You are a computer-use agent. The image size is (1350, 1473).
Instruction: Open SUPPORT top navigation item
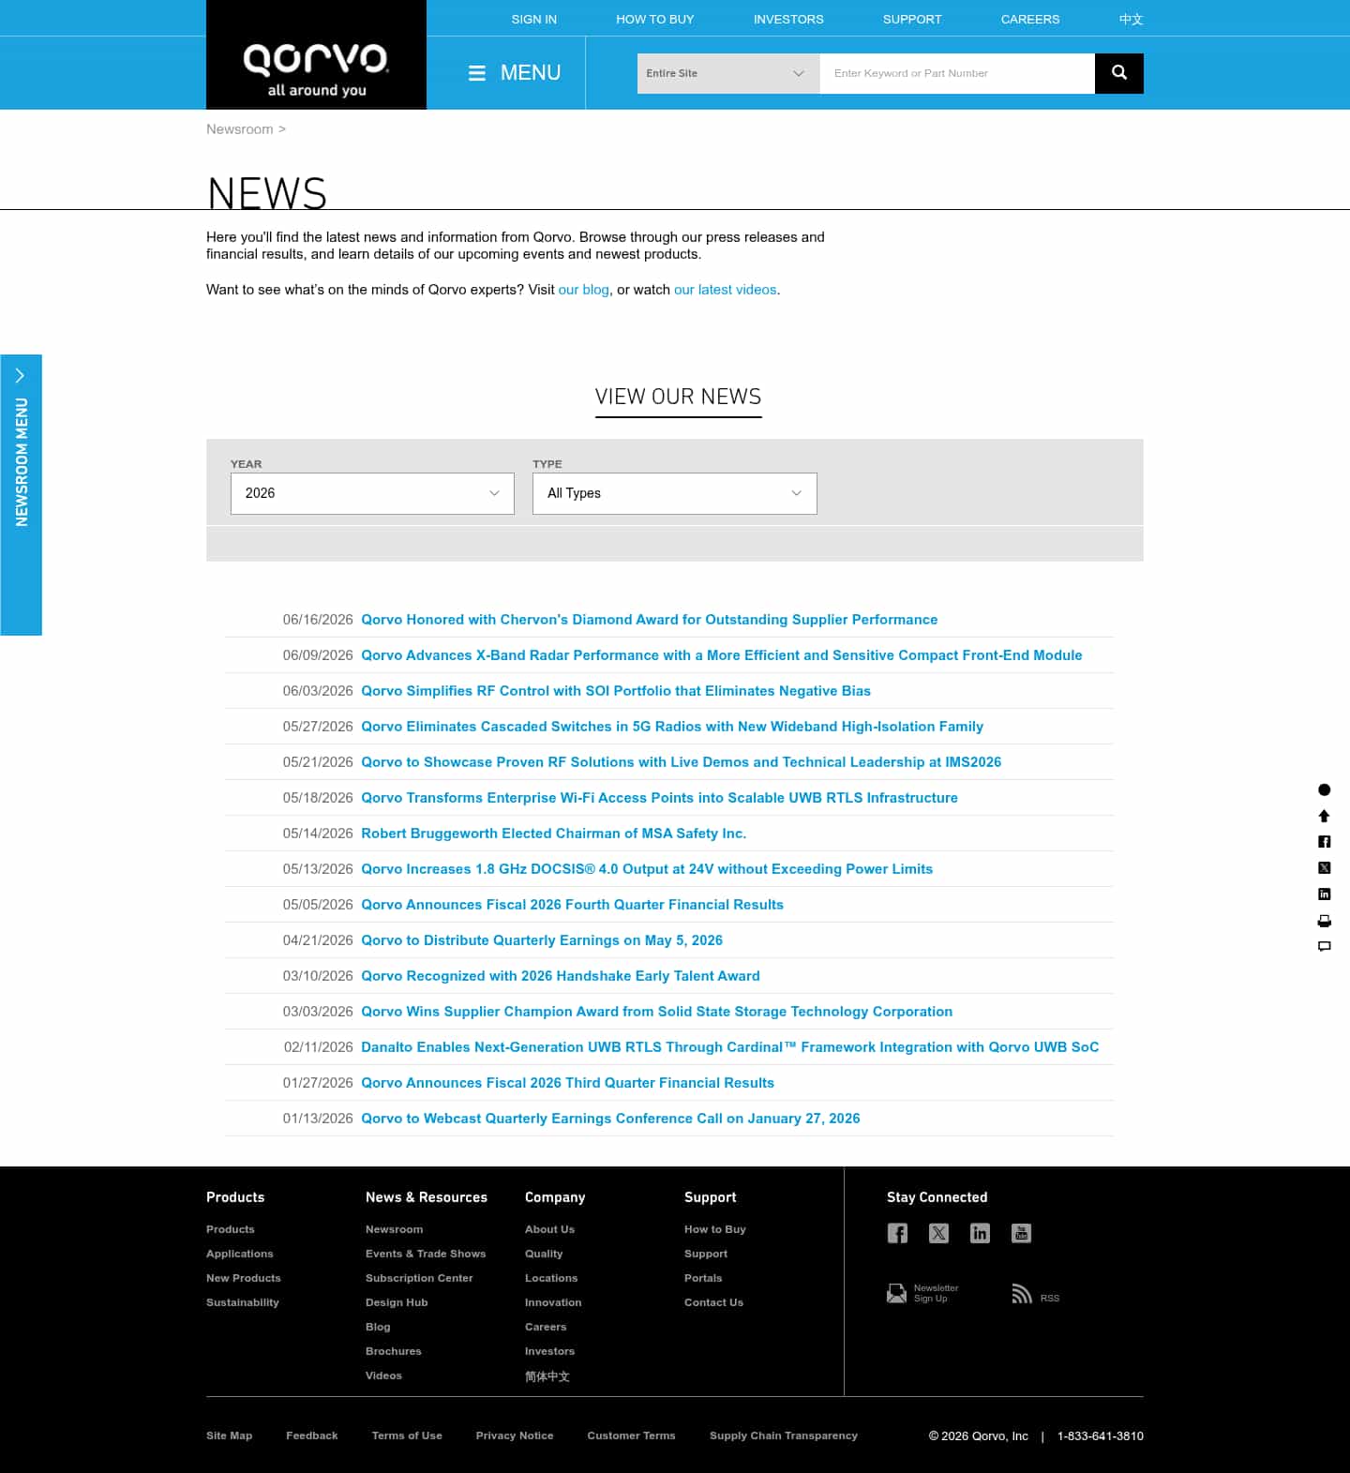click(x=912, y=19)
